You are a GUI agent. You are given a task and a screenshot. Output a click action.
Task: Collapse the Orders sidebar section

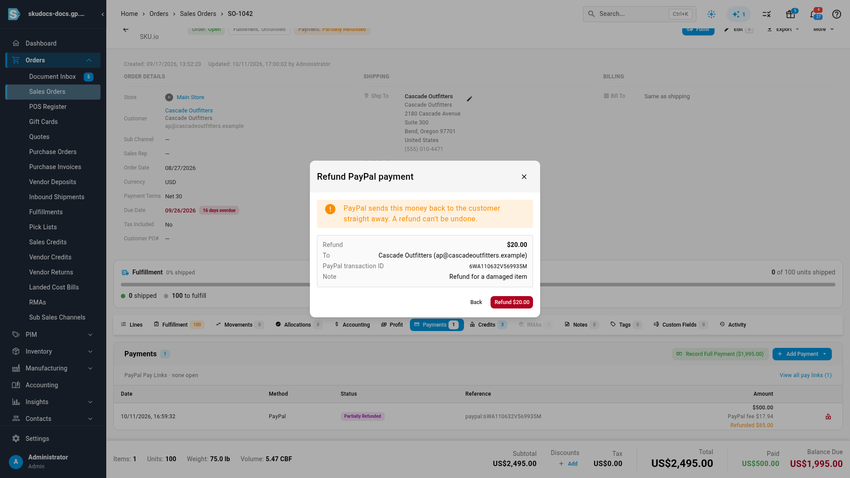pos(89,60)
